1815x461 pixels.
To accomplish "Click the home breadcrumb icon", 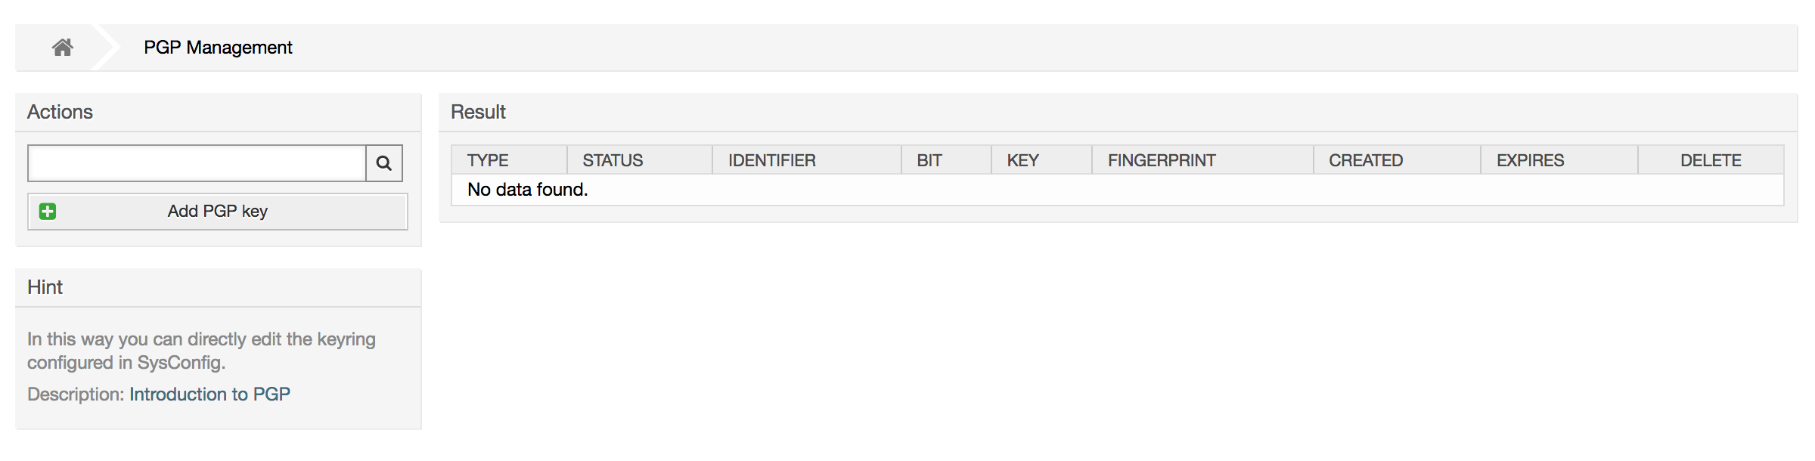I will [64, 47].
